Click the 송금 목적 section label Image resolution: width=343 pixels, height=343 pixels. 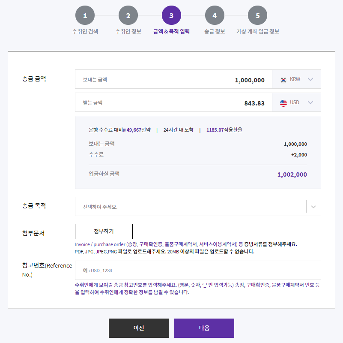click(x=34, y=206)
